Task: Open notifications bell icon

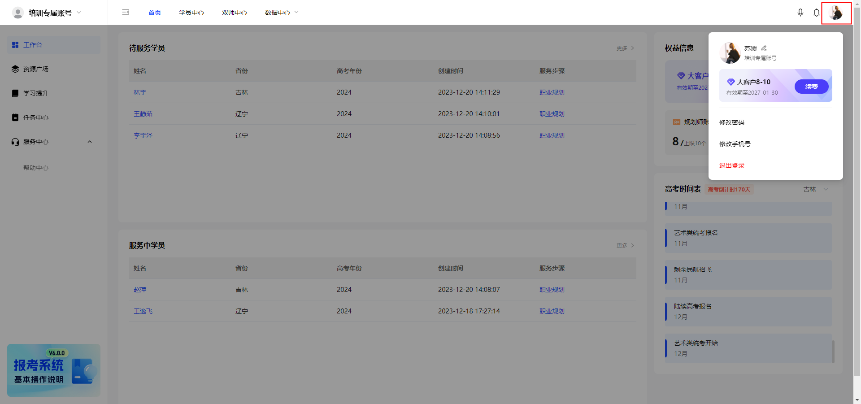Action: [x=816, y=13]
